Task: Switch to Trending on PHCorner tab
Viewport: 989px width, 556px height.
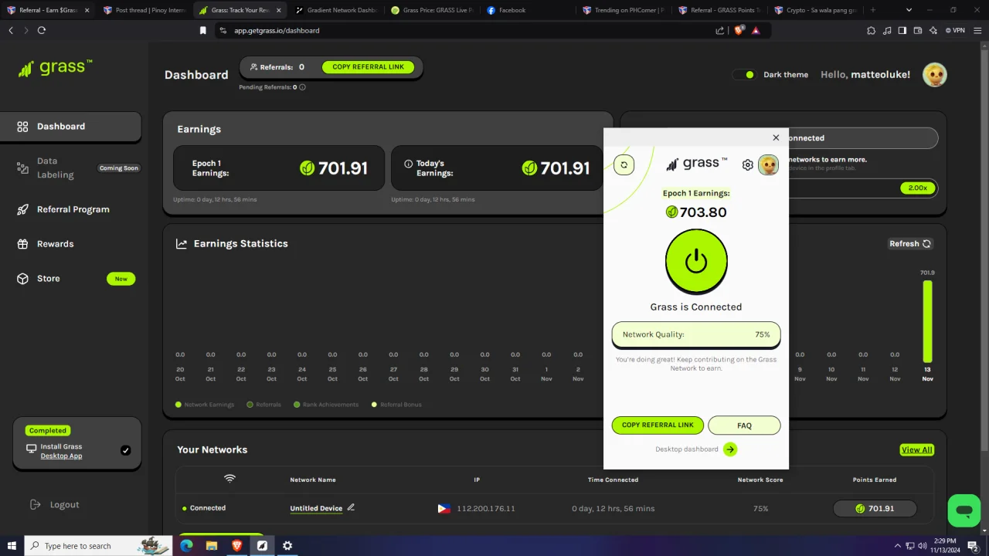Action: pyautogui.click(x=624, y=10)
